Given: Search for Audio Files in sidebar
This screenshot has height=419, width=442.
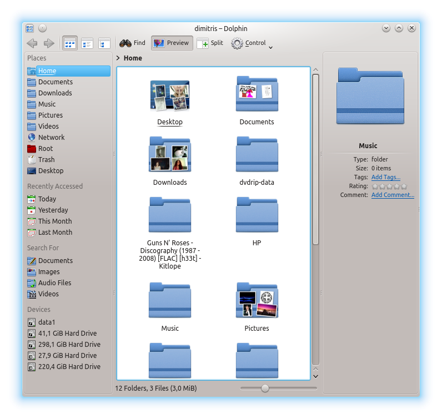Looking at the screenshot, I should [x=68, y=283].
